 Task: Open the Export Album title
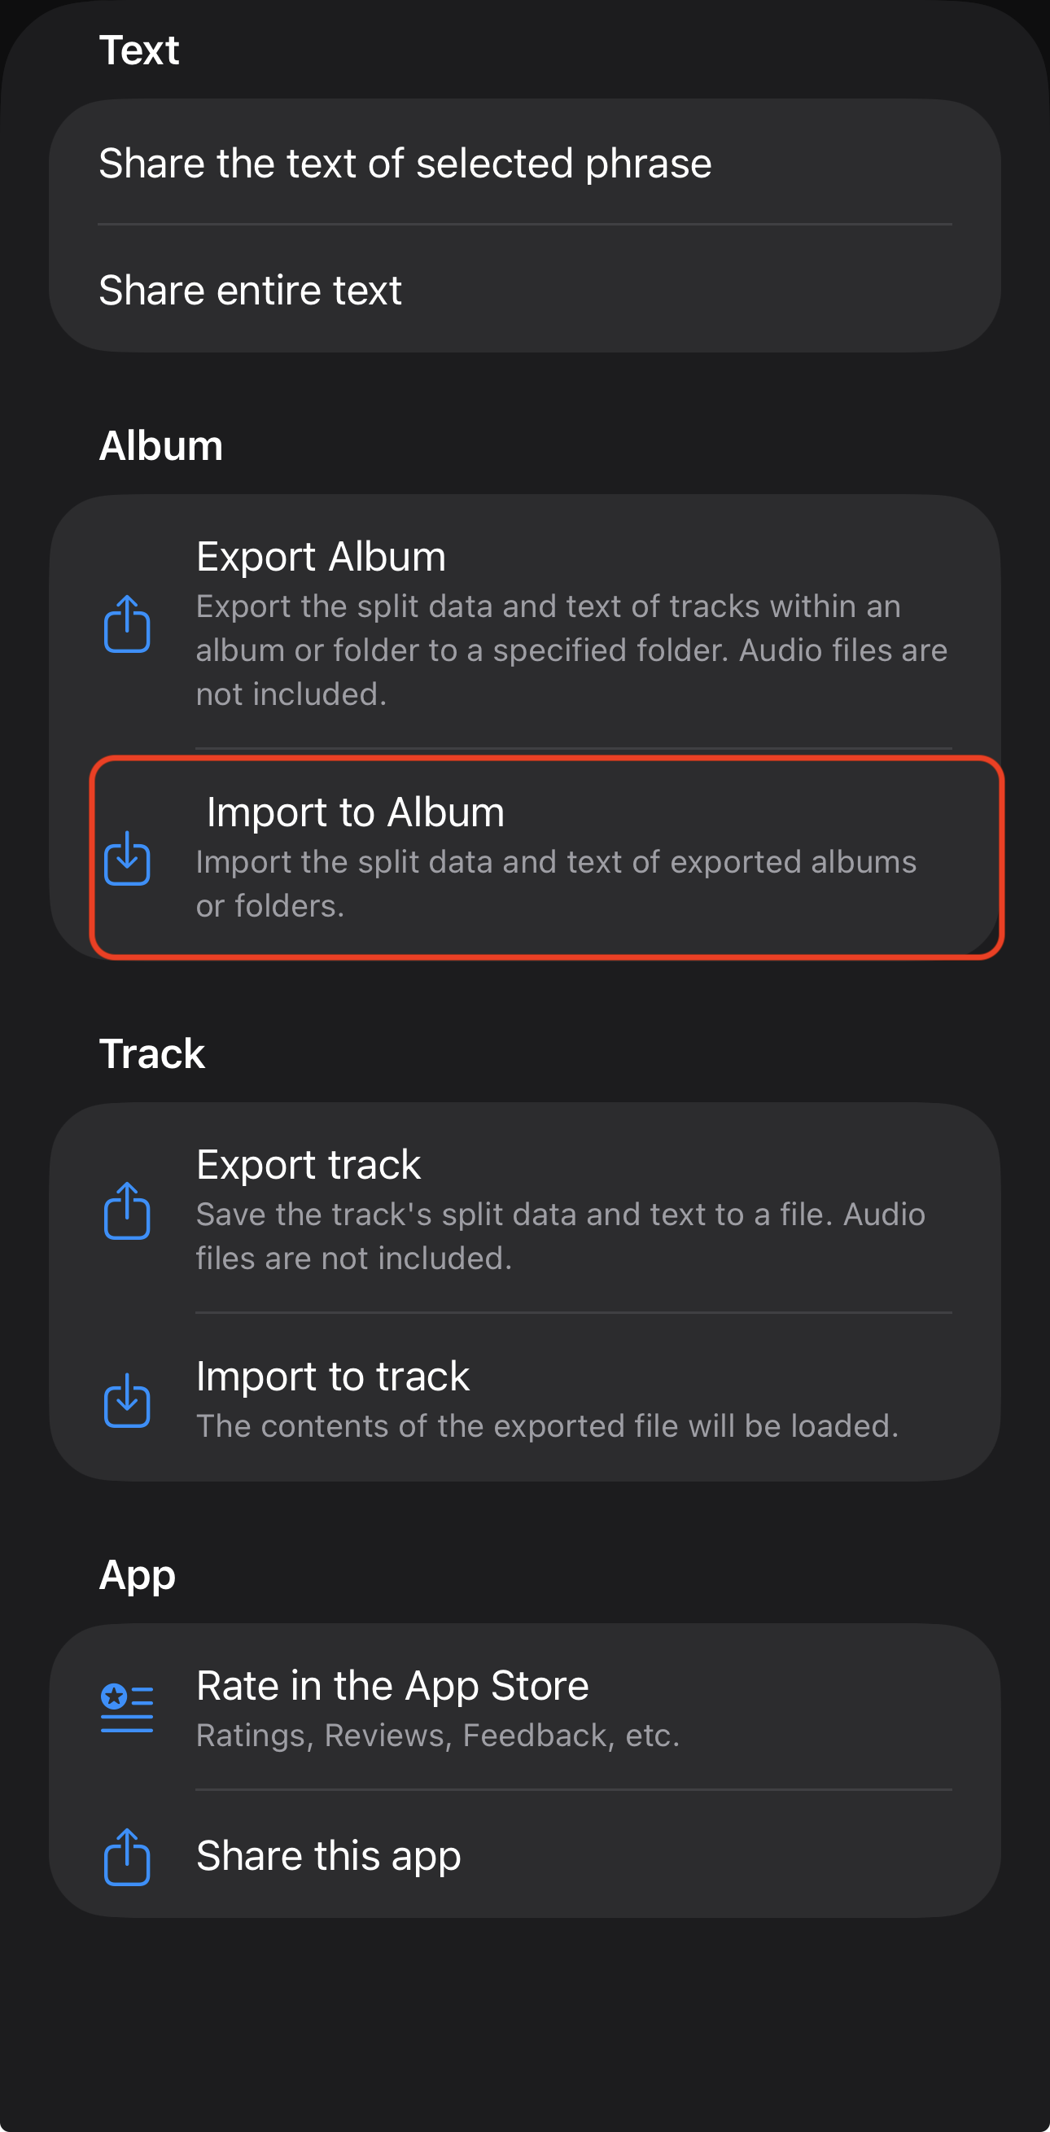pos(321,556)
